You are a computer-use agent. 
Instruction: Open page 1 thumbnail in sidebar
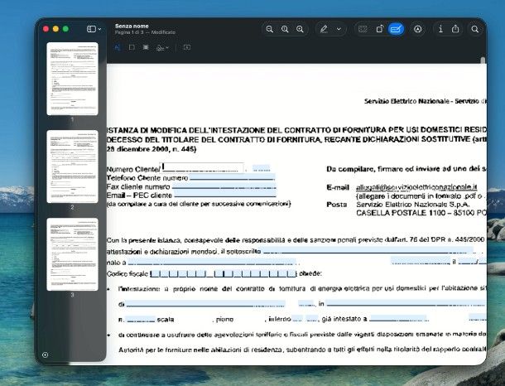pos(72,79)
